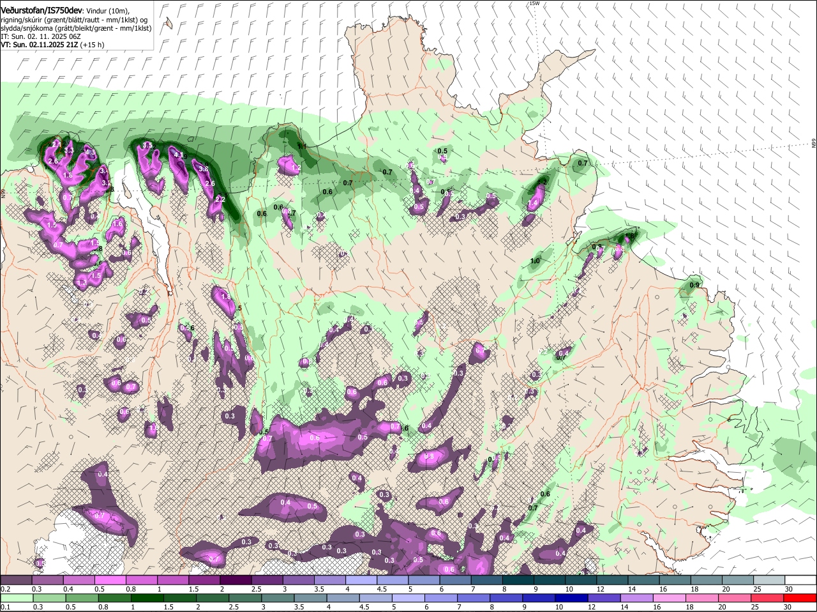Click the '10' label in the rain legend row
The height and width of the screenshot is (612, 817).
click(558, 607)
